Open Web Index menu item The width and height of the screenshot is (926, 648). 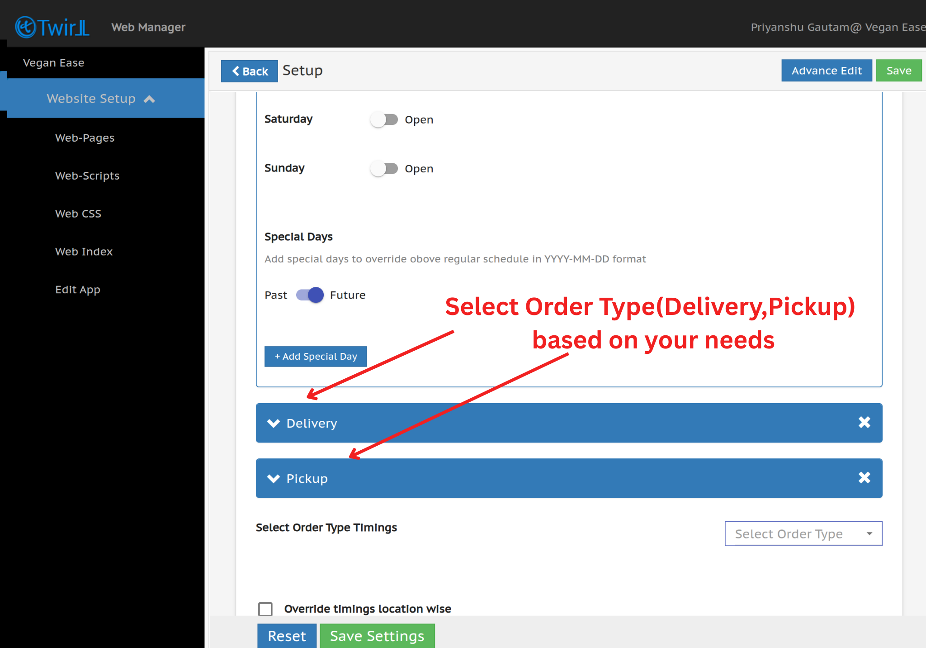84,252
